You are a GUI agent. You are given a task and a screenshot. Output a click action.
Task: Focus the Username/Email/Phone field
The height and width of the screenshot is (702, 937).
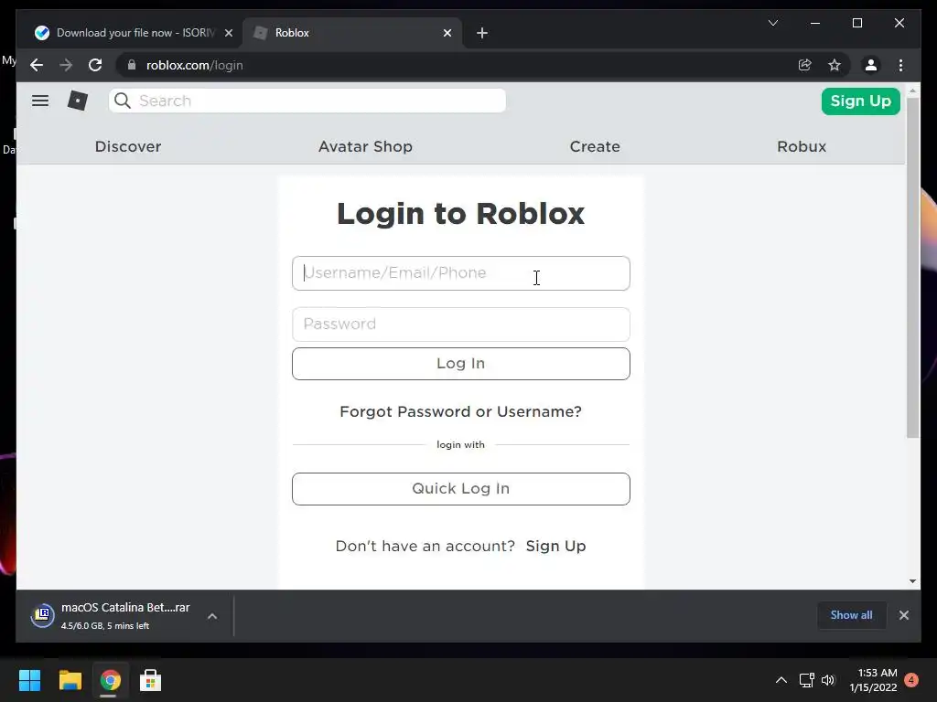click(461, 273)
